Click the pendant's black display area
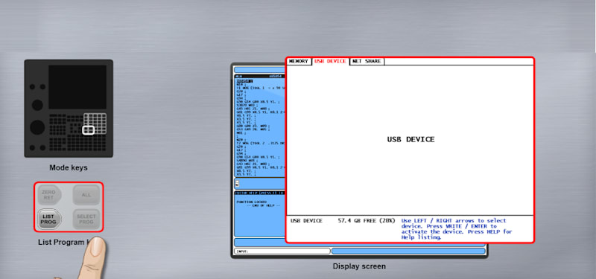This screenshot has width=596, height=279. click(77, 87)
